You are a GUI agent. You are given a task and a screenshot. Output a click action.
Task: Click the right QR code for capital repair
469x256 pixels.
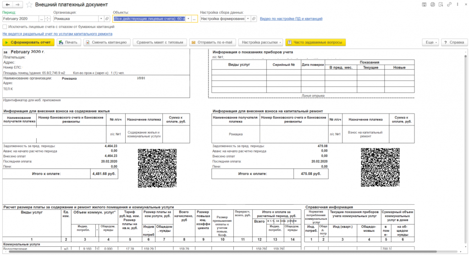380,167
